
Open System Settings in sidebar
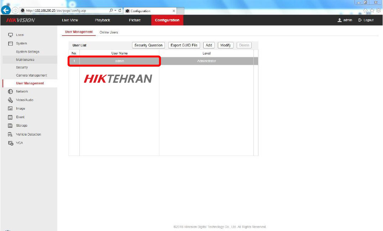28,52
